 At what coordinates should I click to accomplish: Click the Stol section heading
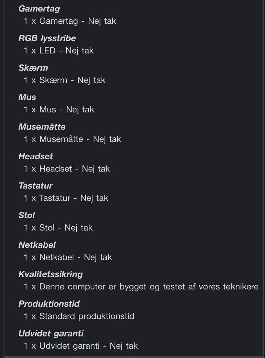(x=27, y=215)
